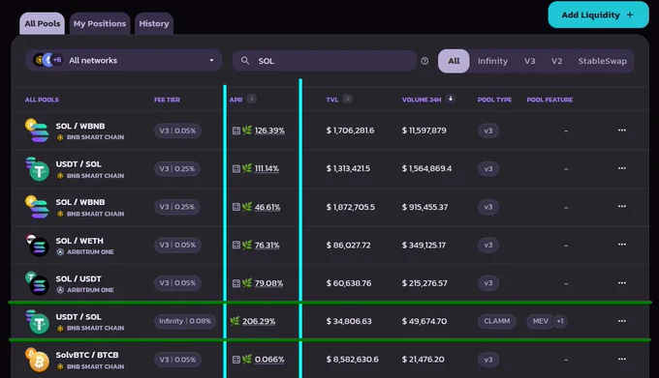Screen dimensions: 659x378
Task: Open the 111.14% APR details link
Action: click(267, 169)
